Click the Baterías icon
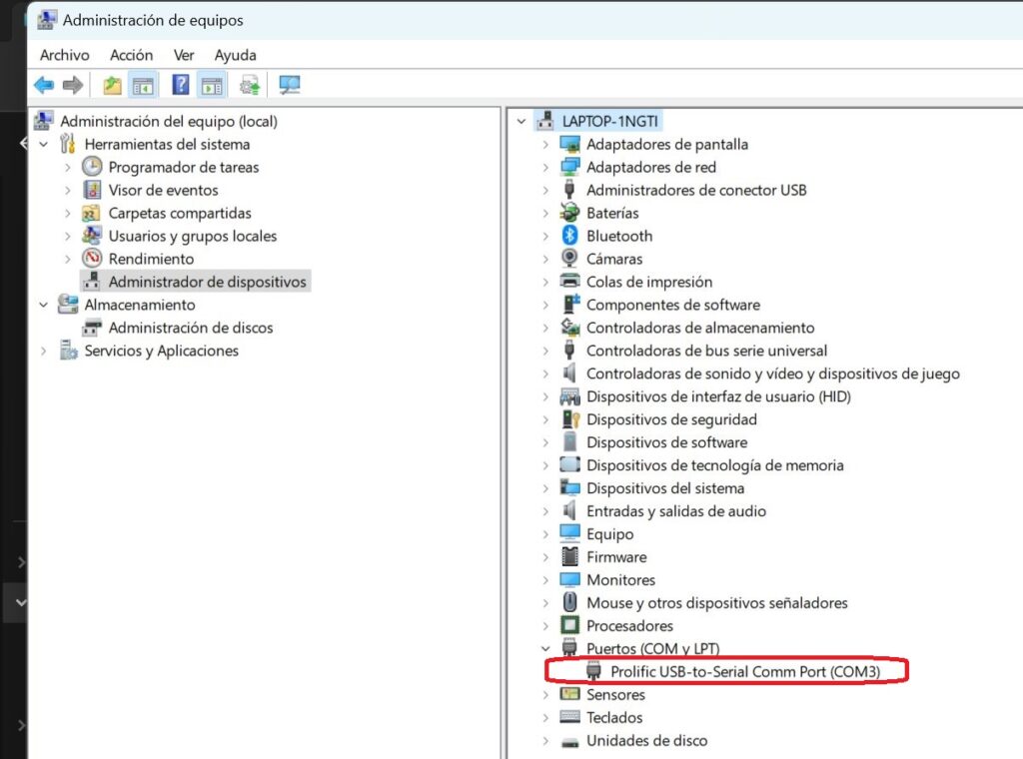Screen dimensions: 1023x759 pyautogui.click(x=569, y=213)
